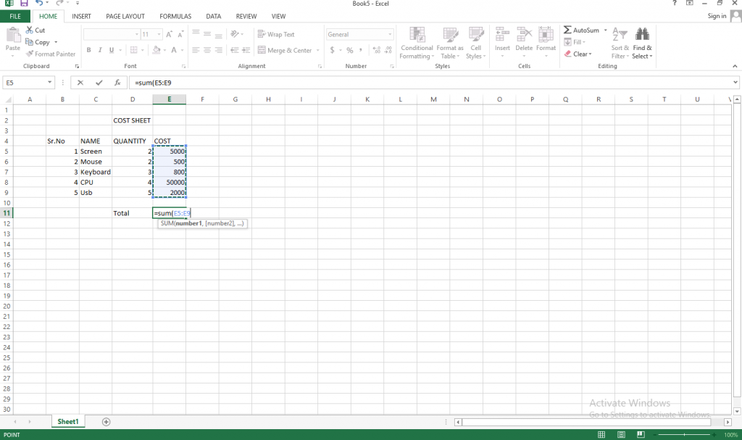Confirm formula with the Enter checkmark
742x440 pixels.
coord(99,83)
